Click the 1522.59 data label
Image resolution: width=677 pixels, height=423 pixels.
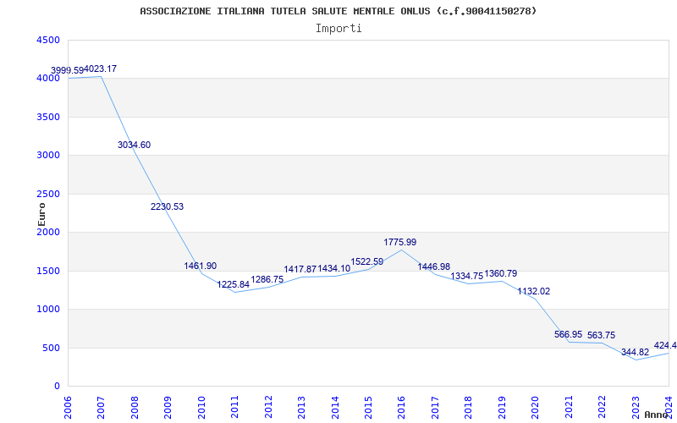point(367,261)
